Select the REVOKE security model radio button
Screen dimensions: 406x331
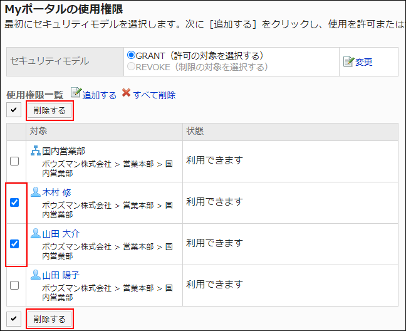[x=131, y=66]
